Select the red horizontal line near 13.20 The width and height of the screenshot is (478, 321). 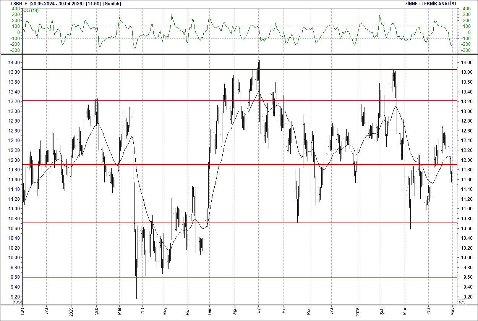point(240,101)
